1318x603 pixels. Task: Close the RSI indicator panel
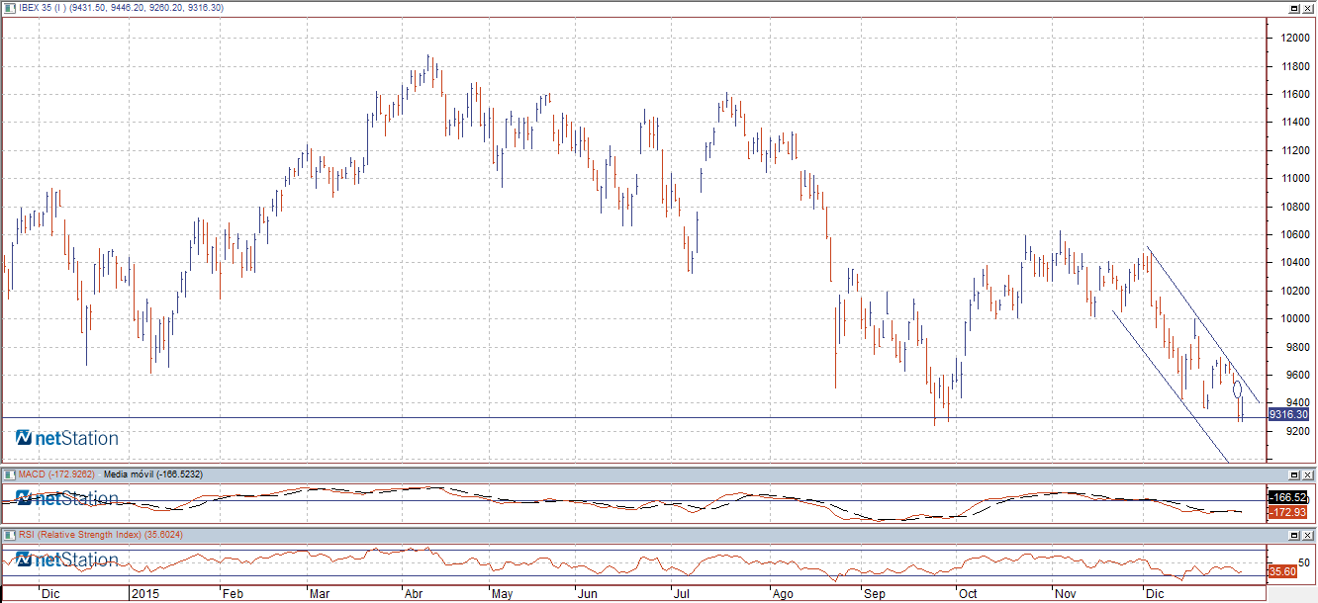click(1308, 535)
